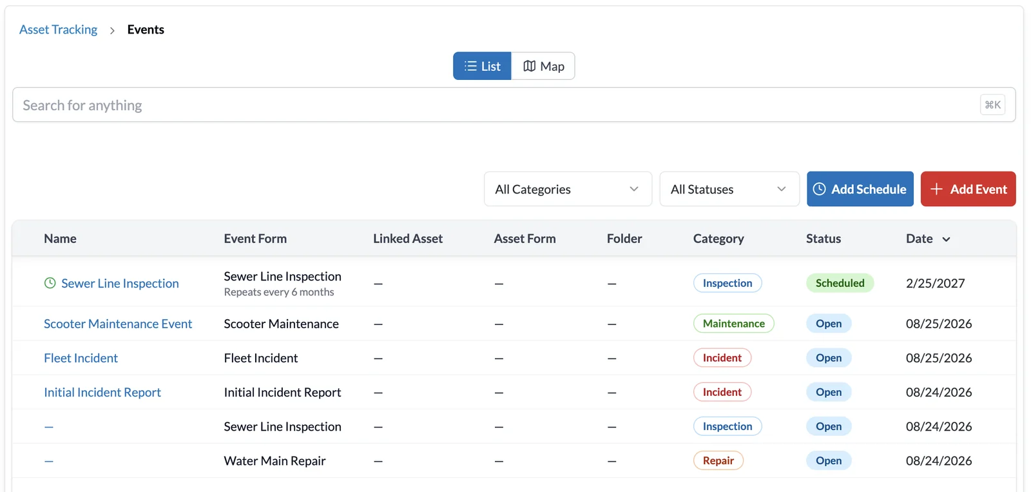The height and width of the screenshot is (492, 1031).
Task: Click Open status in Scooter Maintenance row
Action: click(829, 324)
